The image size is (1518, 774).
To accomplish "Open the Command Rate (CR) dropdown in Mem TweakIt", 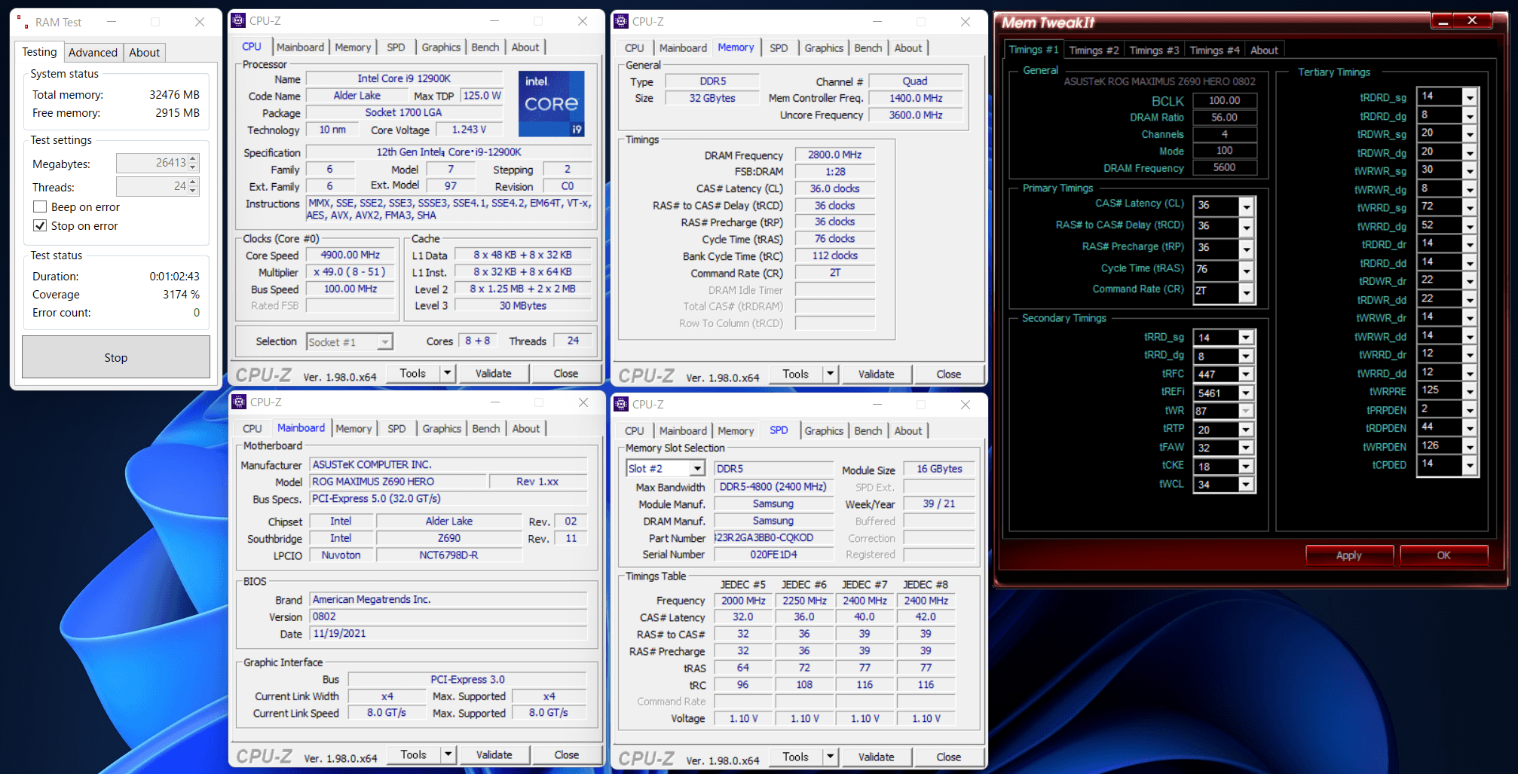I will (1247, 292).
